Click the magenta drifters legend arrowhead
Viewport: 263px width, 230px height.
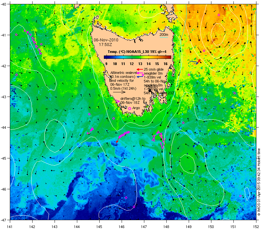117,102
